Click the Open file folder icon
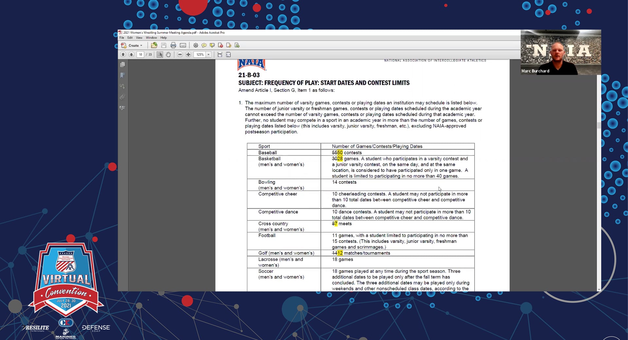The image size is (628, 340). [154, 45]
